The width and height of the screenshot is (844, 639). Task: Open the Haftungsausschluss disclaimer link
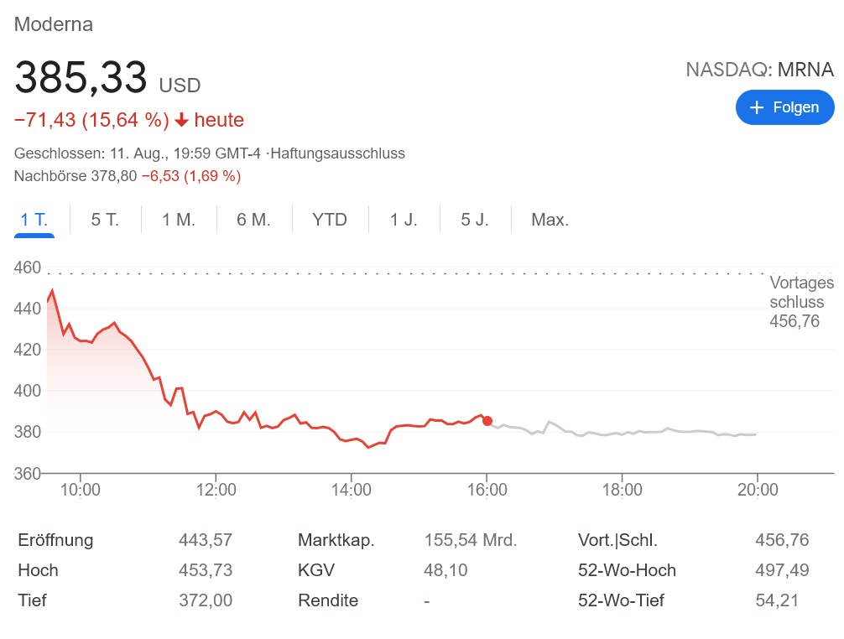coord(338,153)
